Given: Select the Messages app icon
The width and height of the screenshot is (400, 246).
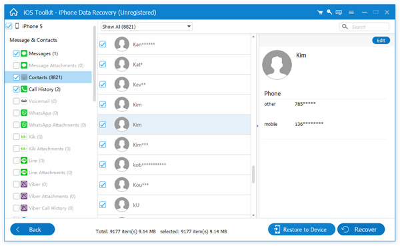Looking at the screenshot, I should [x=24, y=53].
